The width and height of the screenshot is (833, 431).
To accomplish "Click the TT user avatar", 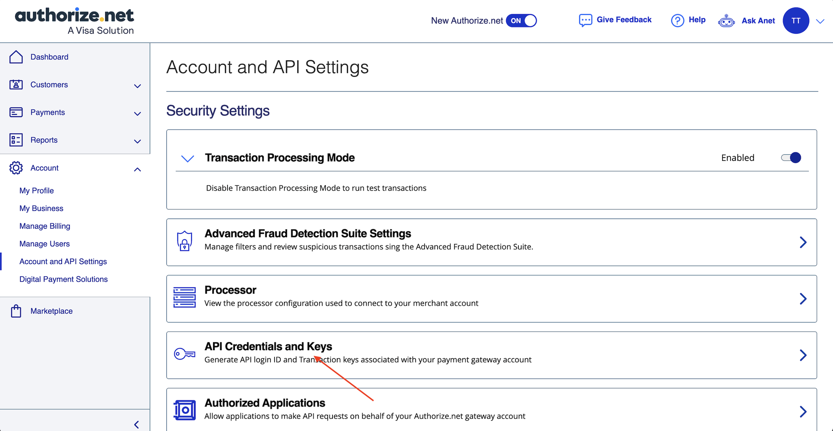I will point(796,20).
